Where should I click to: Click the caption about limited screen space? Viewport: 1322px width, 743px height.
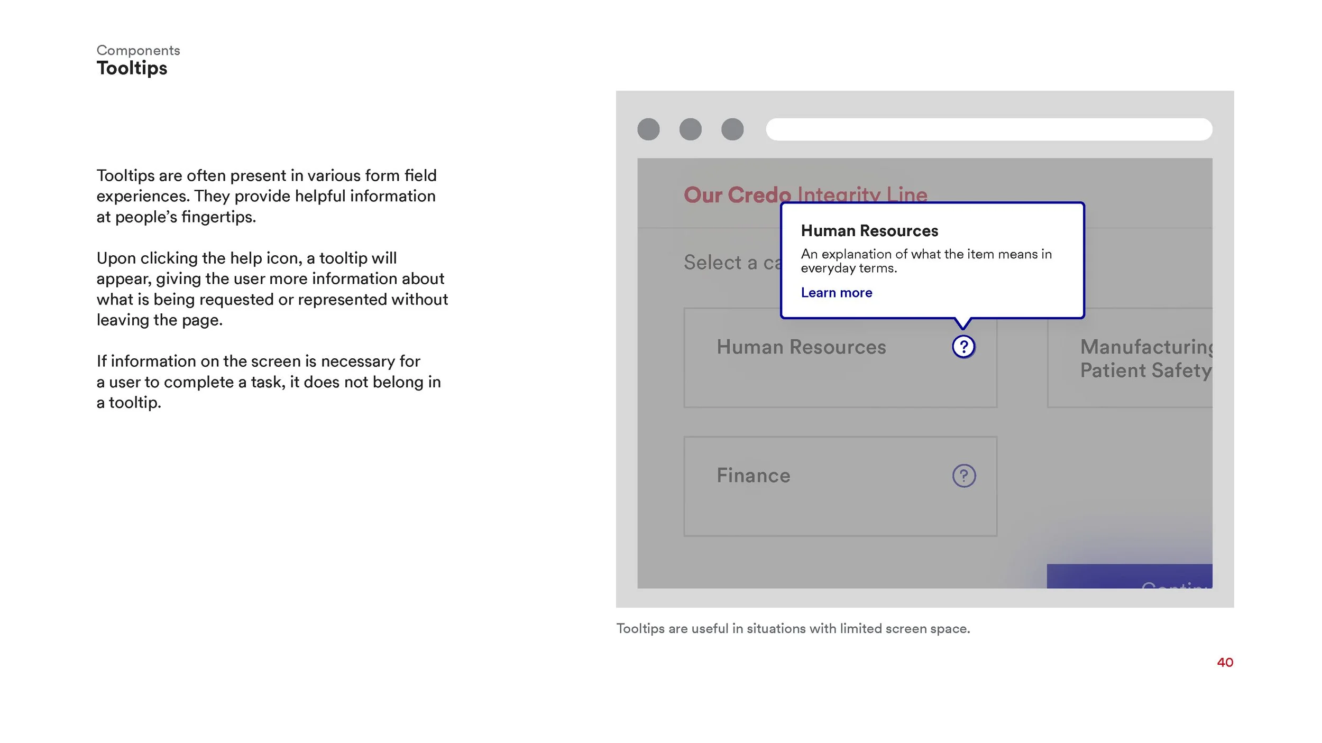click(793, 628)
